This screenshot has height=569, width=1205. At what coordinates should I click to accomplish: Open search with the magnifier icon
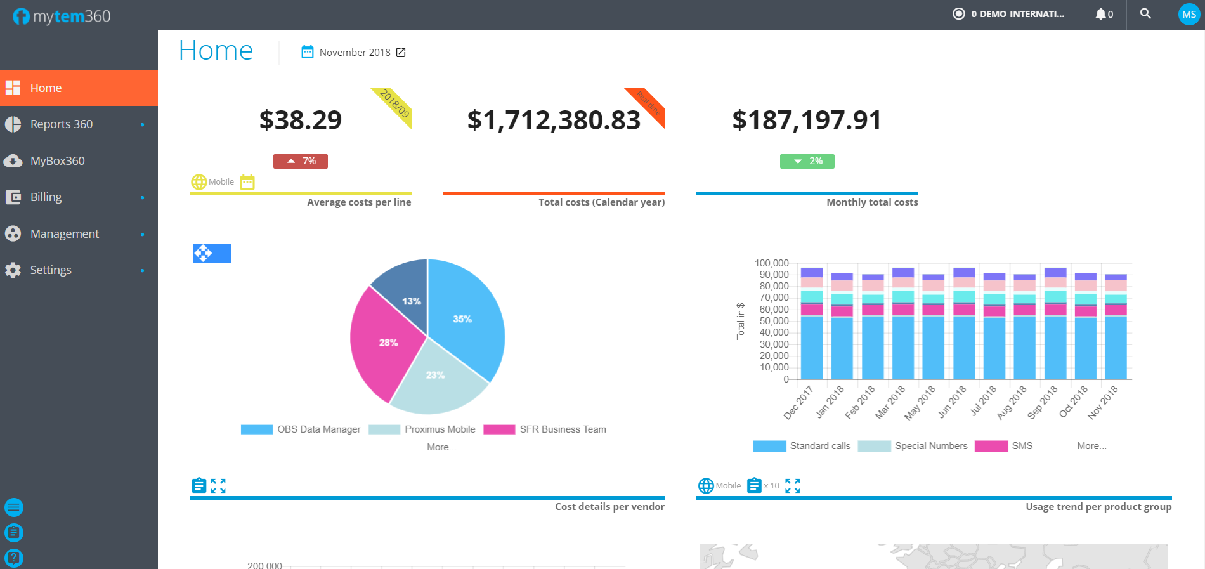[1145, 14]
